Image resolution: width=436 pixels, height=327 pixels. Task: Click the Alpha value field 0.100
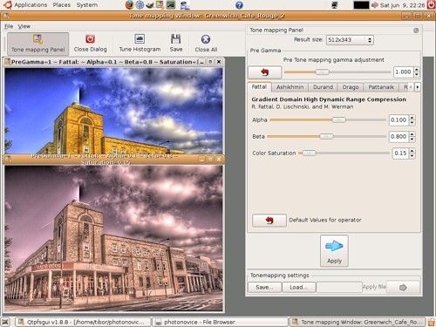coord(399,120)
